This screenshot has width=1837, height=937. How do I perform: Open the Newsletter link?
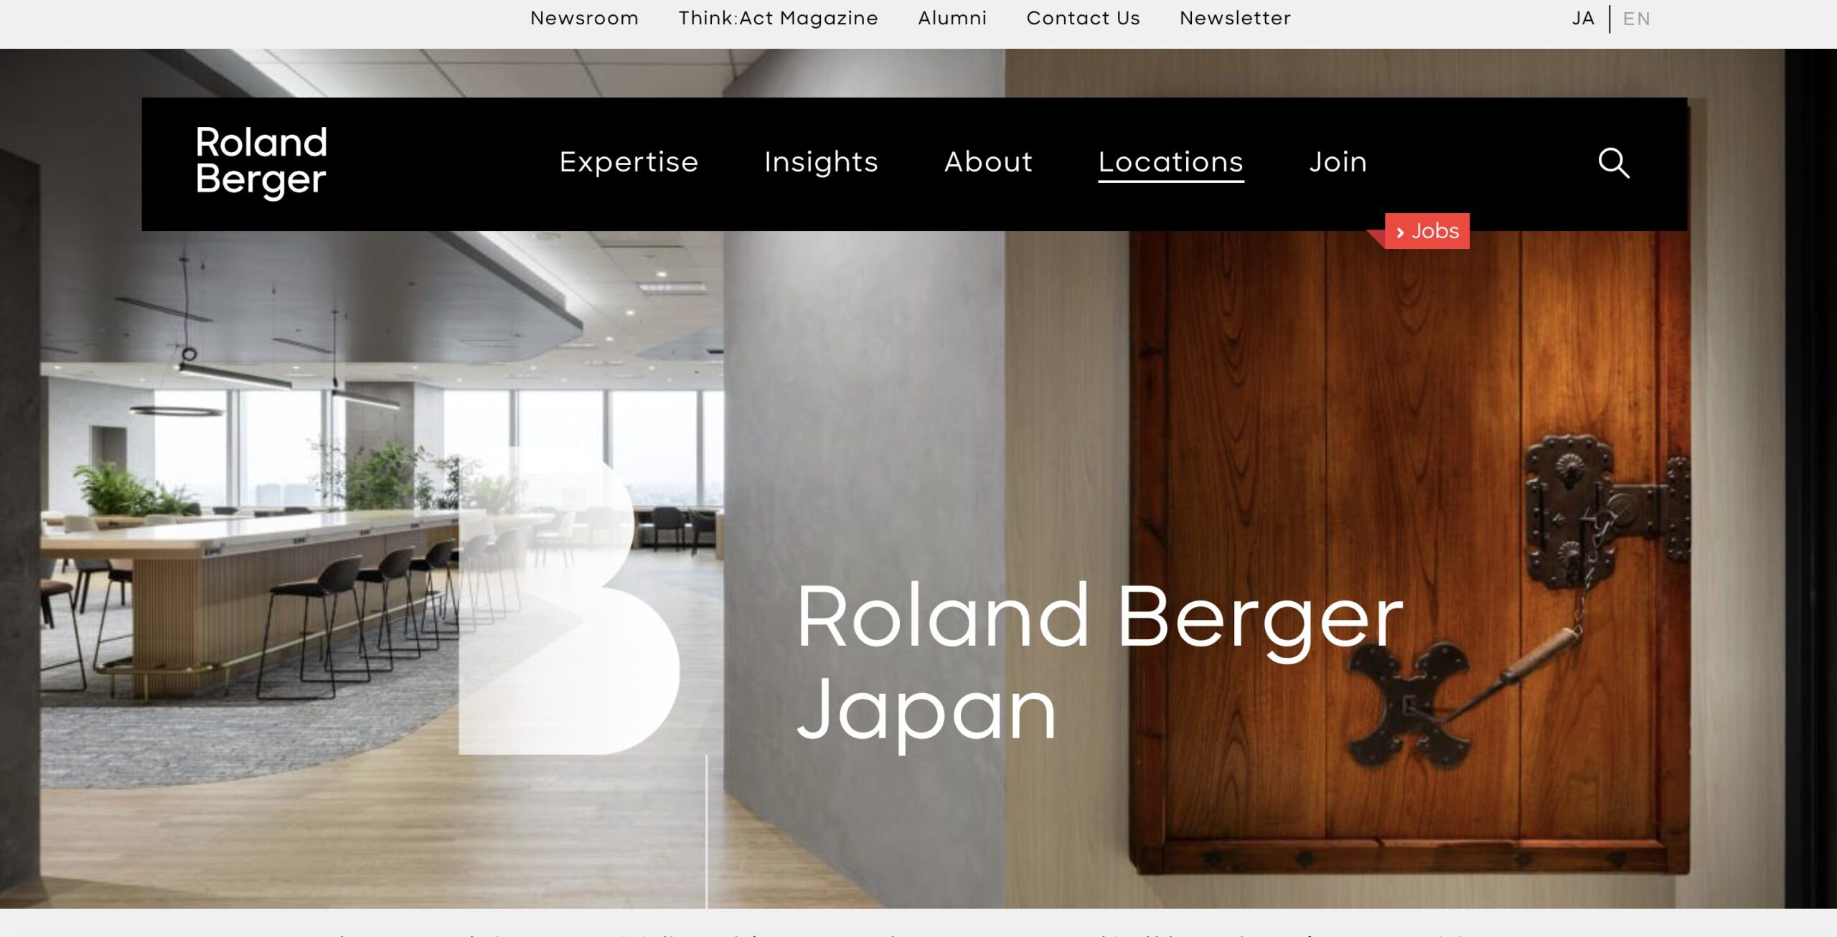coord(1235,18)
